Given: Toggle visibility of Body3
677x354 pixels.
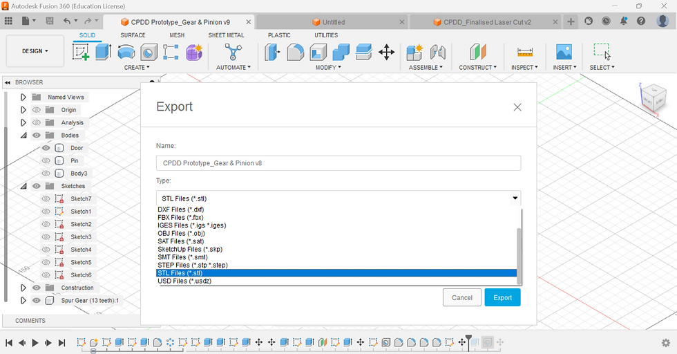Looking at the screenshot, I should pos(46,174).
